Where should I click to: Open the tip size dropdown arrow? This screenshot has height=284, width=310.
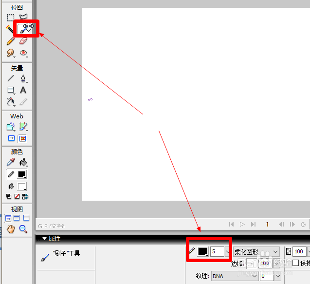point(228,252)
